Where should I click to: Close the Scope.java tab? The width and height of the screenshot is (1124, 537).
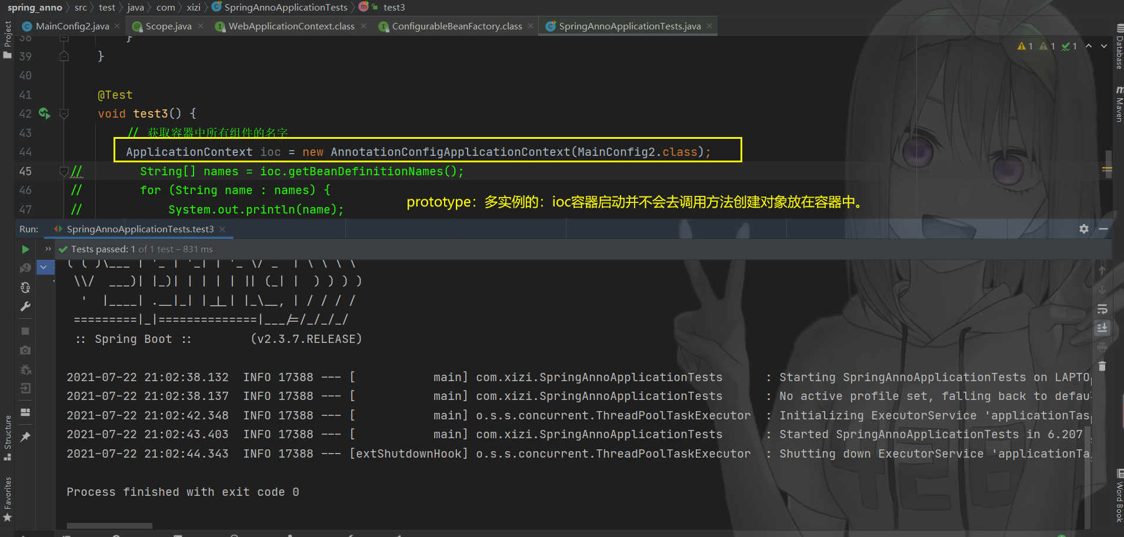point(201,26)
